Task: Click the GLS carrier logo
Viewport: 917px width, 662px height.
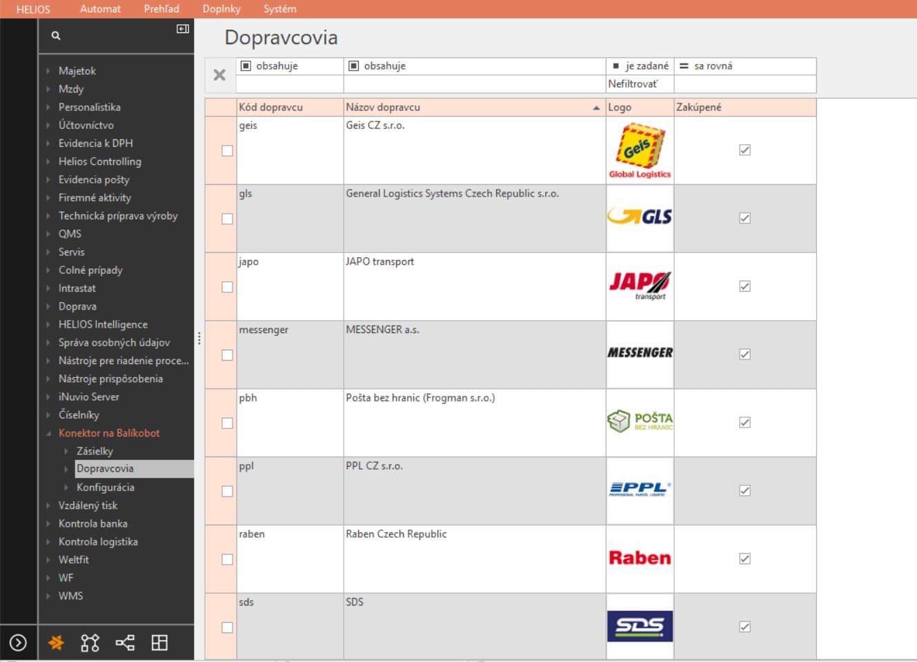Action: pos(640,217)
